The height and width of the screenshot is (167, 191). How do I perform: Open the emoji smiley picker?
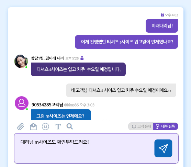point(45,126)
